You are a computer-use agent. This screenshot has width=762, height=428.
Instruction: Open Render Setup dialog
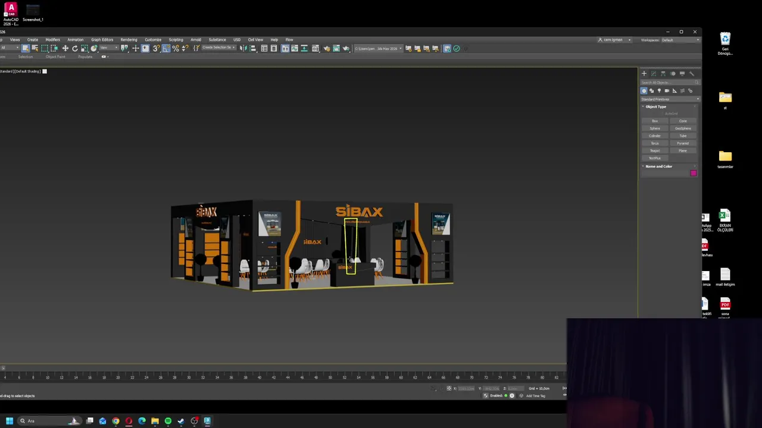click(326, 49)
